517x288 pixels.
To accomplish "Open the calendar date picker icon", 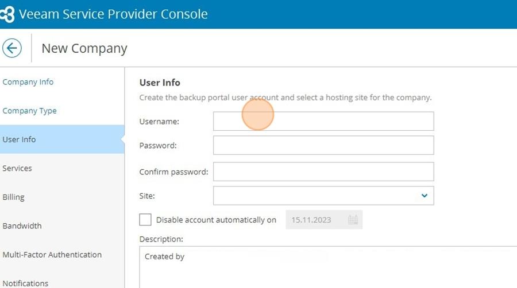I will tap(353, 220).
